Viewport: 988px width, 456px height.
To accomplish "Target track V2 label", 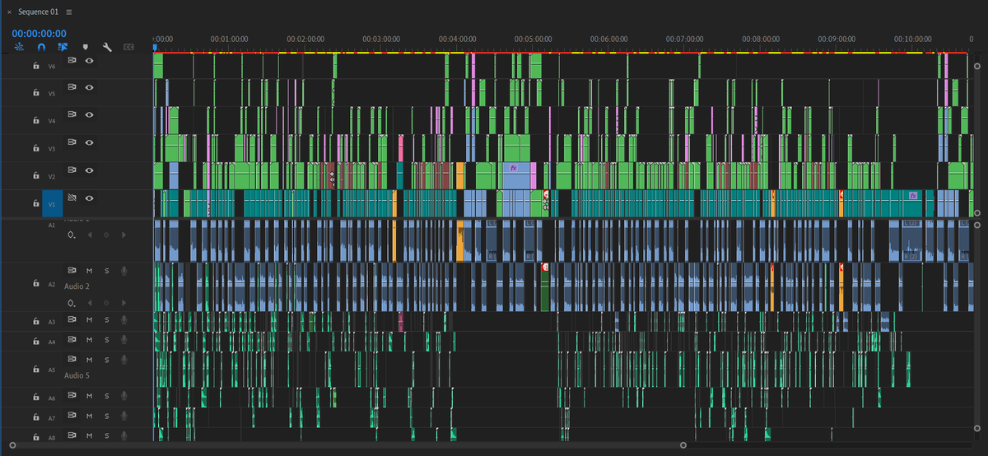I will pos(52,176).
